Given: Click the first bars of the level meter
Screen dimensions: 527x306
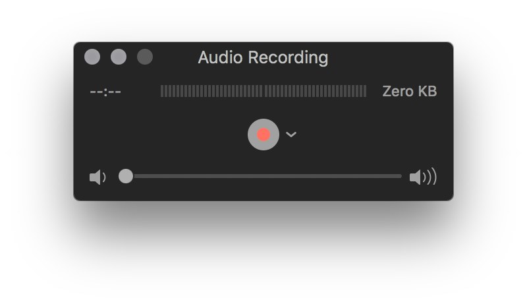Looking at the screenshot, I should [x=167, y=91].
